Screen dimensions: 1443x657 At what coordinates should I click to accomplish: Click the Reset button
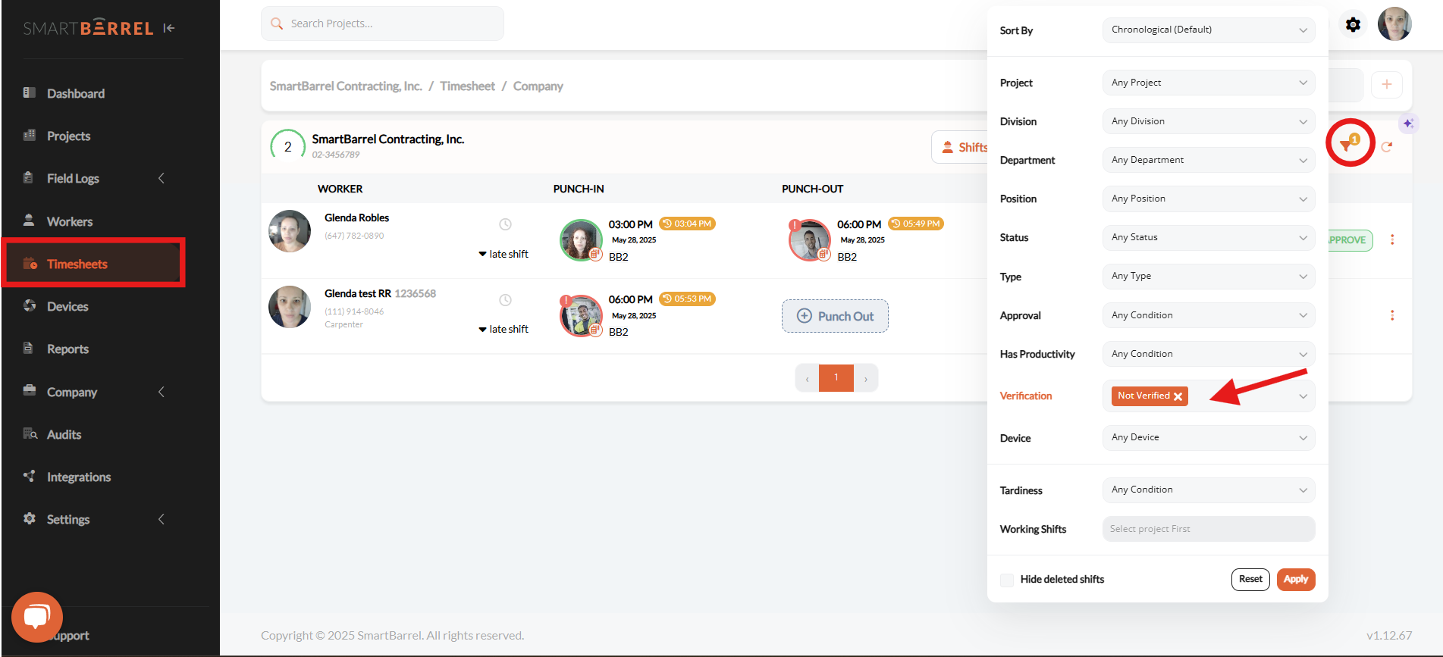tap(1250, 579)
